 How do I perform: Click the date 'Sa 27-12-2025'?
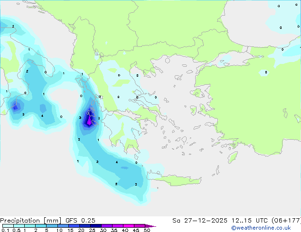[200, 221]
